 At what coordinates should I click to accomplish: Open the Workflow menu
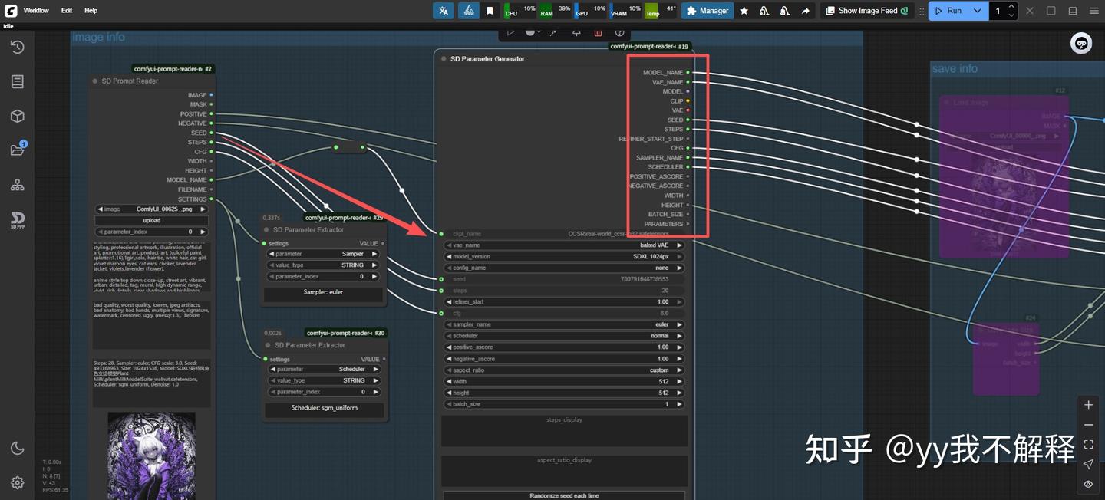pos(36,11)
